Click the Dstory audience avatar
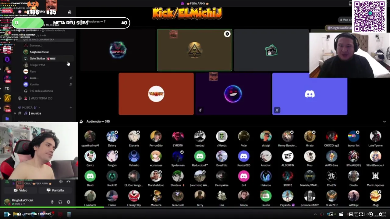 [112, 136]
